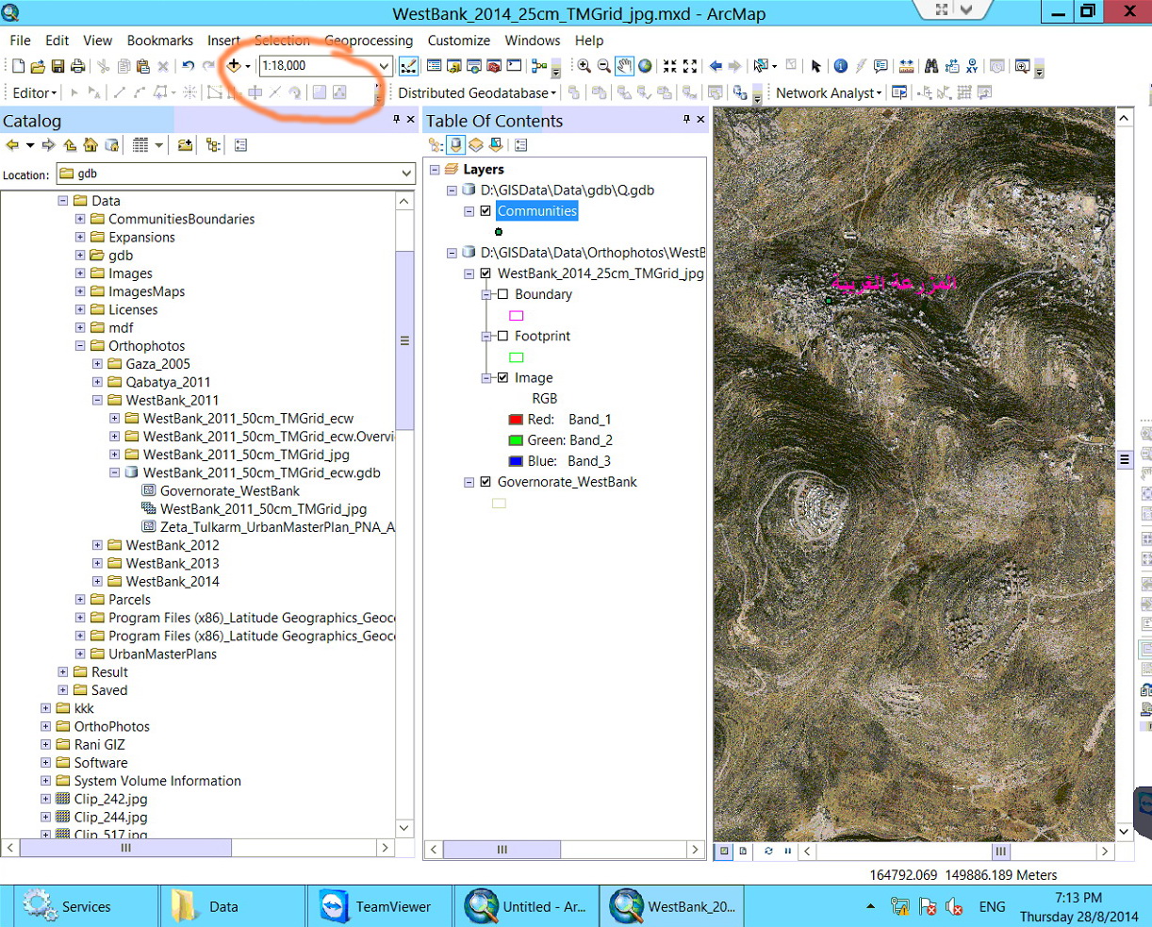Open the Editor Toolbar icon
The image size is (1152, 927).
pyautogui.click(x=408, y=66)
